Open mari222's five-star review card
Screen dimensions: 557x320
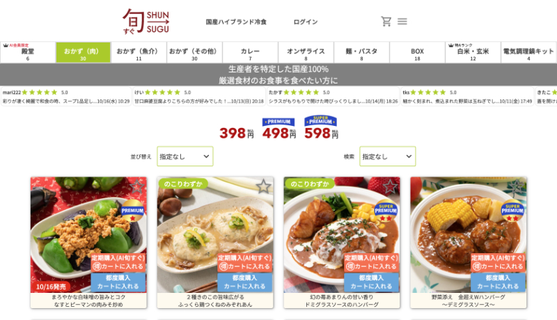pos(66,97)
